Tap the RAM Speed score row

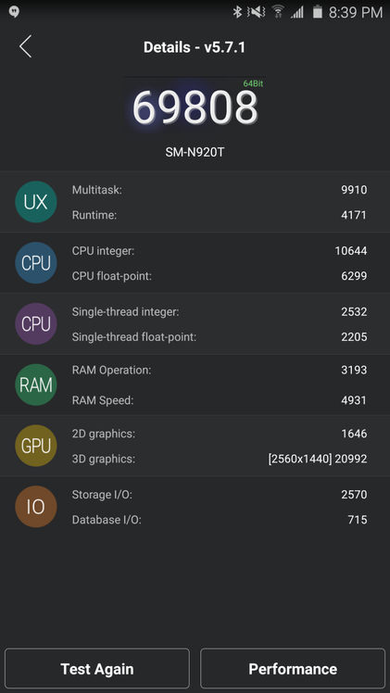[x=220, y=400]
